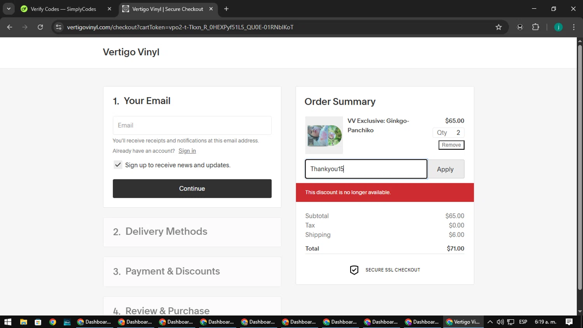583x328 pixels.
Task: Click the VV Exclusive: Ginkgo-Panchiko product name
Action: (x=378, y=125)
